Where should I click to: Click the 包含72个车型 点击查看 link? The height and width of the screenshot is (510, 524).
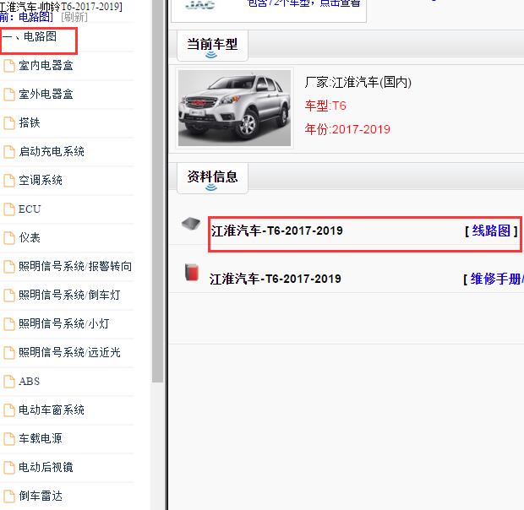coord(303,3)
